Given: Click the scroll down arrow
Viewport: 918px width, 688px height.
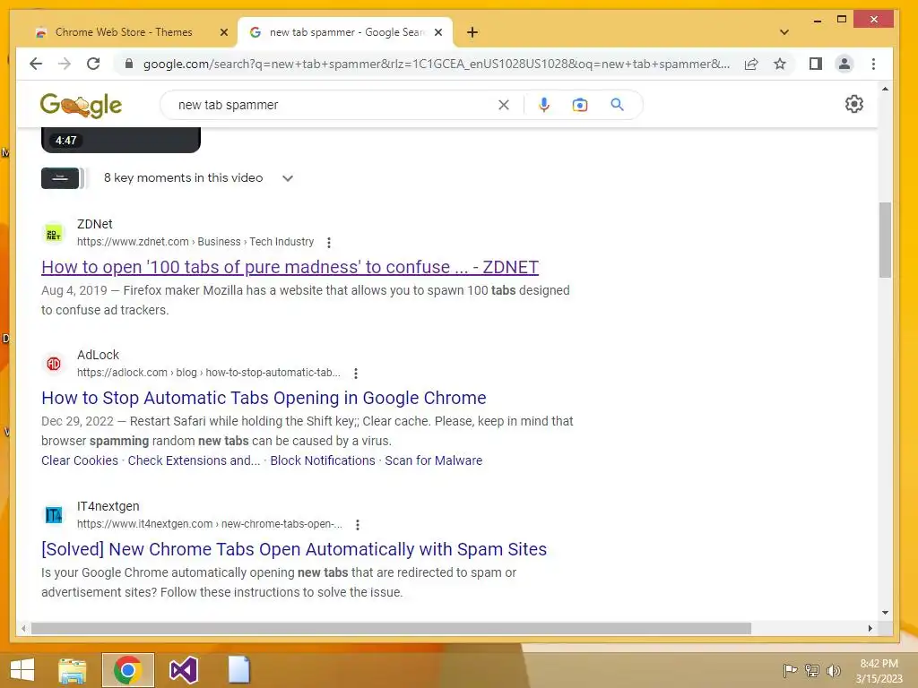Looking at the screenshot, I should click(x=885, y=613).
